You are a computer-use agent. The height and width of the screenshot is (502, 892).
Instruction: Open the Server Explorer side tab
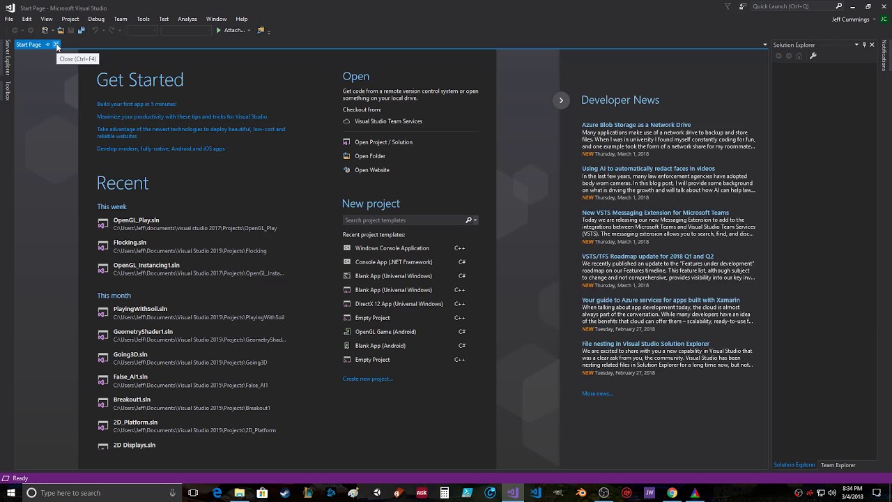point(8,57)
